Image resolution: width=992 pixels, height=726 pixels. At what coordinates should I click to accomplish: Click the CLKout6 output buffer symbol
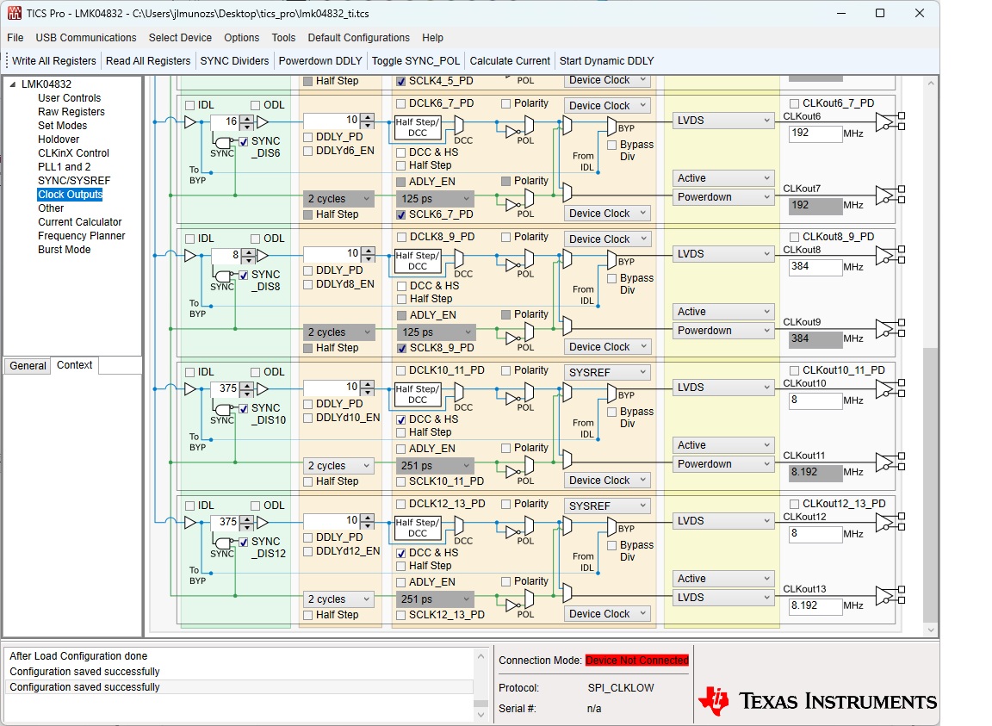(x=884, y=121)
